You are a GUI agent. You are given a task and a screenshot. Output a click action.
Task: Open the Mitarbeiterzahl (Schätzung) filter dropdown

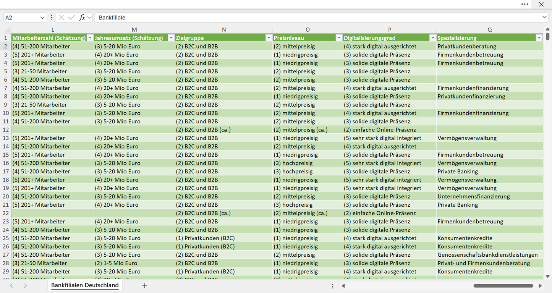coord(90,38)
